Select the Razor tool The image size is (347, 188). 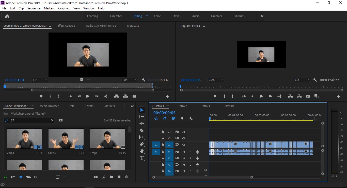click(x=142, y=130)
